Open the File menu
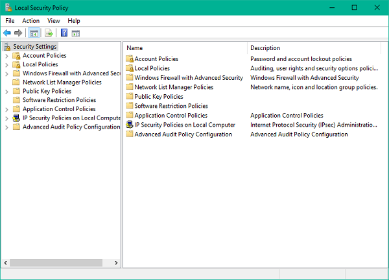 (10, 21)
